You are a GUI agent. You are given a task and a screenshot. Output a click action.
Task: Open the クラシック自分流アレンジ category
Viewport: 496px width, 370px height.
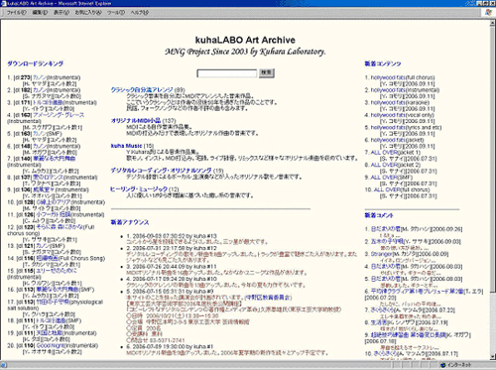pos(142,89)
